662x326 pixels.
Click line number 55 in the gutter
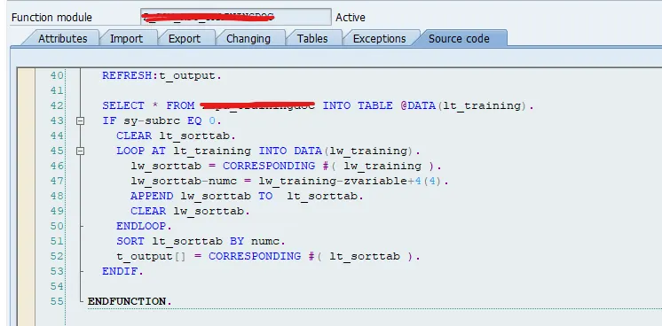tap(57, 301)
